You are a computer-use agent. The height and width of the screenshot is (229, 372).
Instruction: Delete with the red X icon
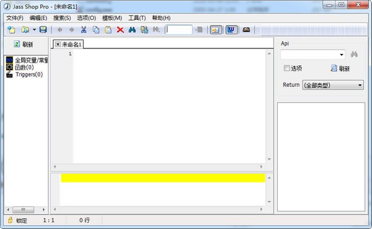(120, 30)
